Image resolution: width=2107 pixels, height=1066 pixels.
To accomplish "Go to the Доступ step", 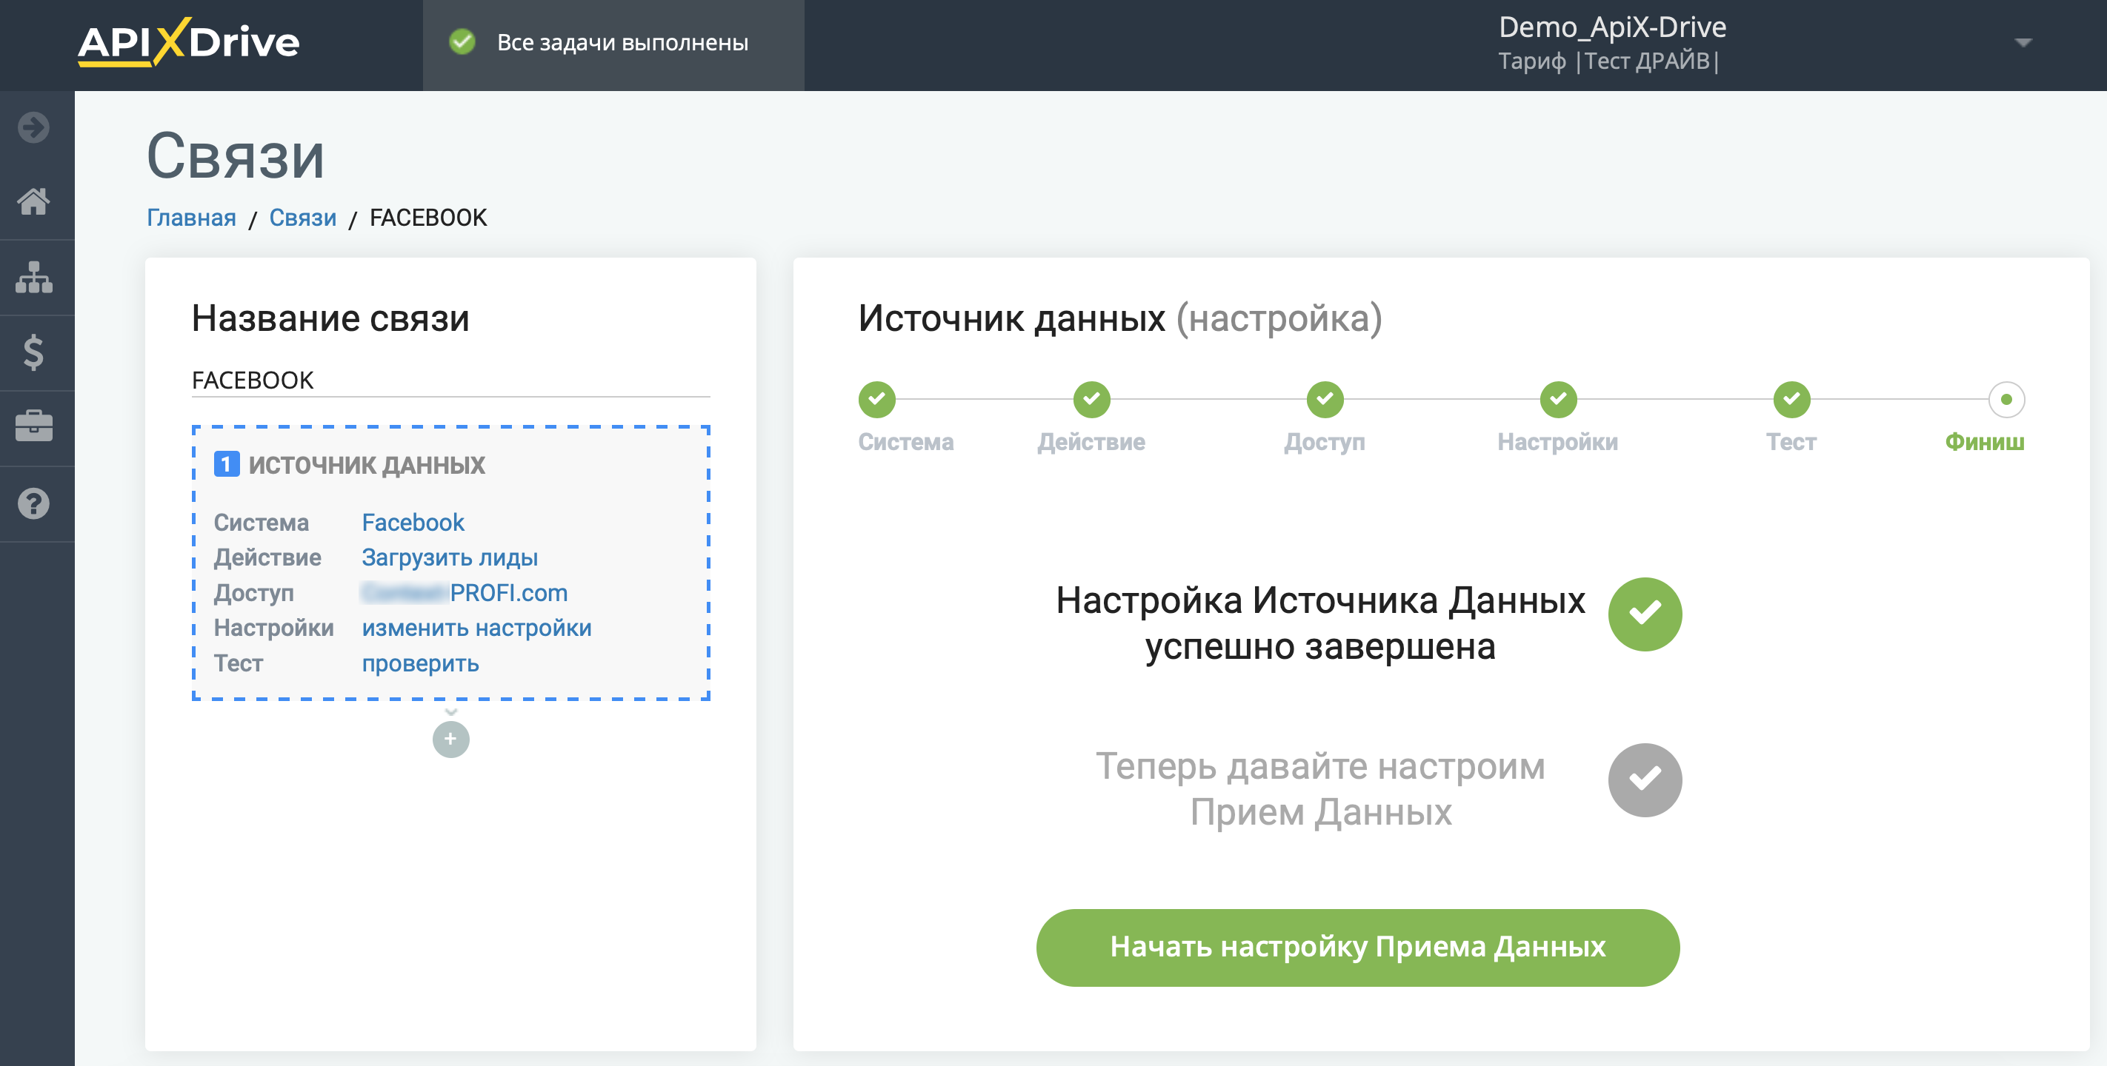I will click(x=1325, y=400).
